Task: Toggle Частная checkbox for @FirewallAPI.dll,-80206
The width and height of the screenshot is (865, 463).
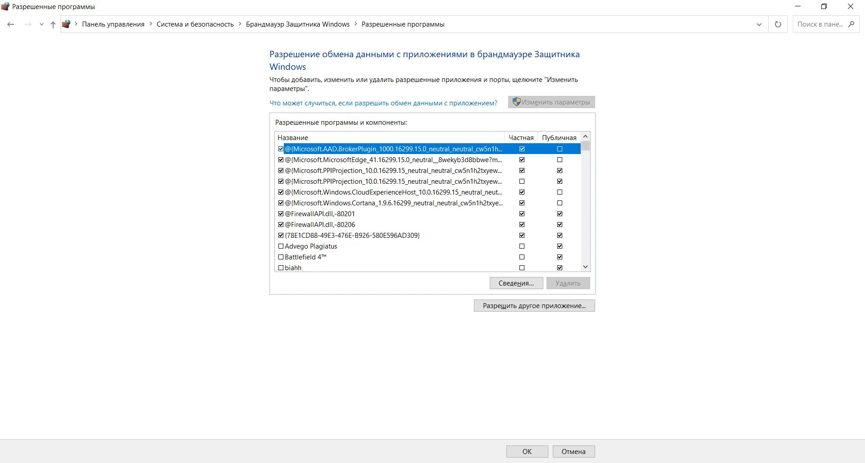Action: (522, 225)
